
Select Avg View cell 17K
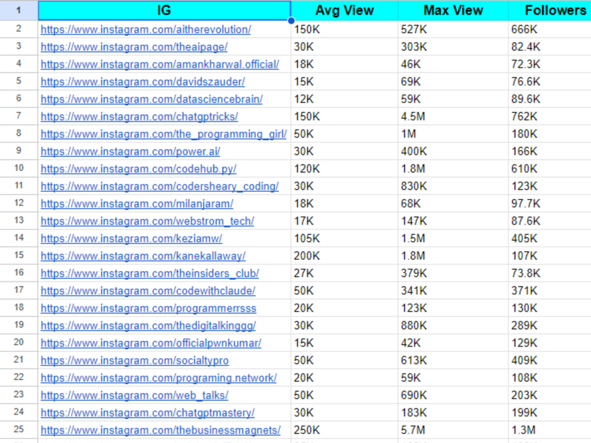click(345, 221)
